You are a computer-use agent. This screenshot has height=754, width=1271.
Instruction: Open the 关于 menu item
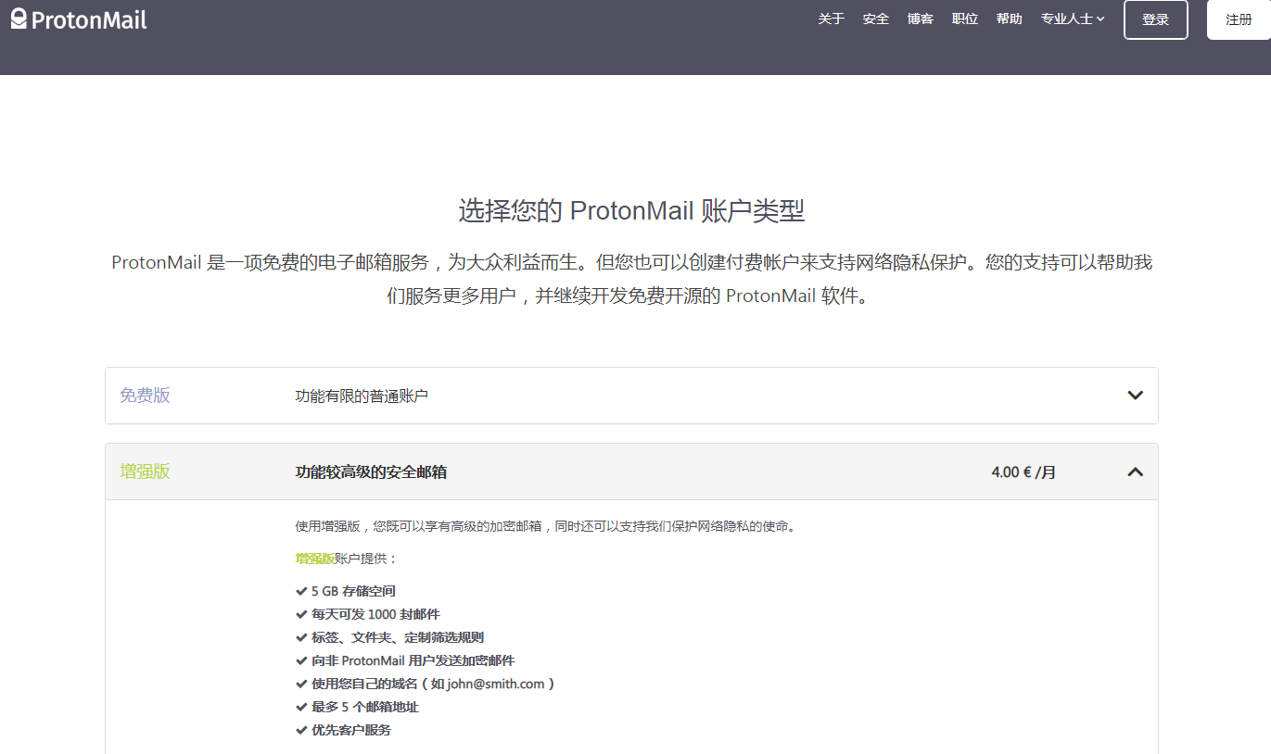point(831,19)
